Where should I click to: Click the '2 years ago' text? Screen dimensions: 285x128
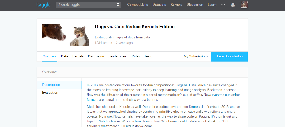click(x=124, y=43)
